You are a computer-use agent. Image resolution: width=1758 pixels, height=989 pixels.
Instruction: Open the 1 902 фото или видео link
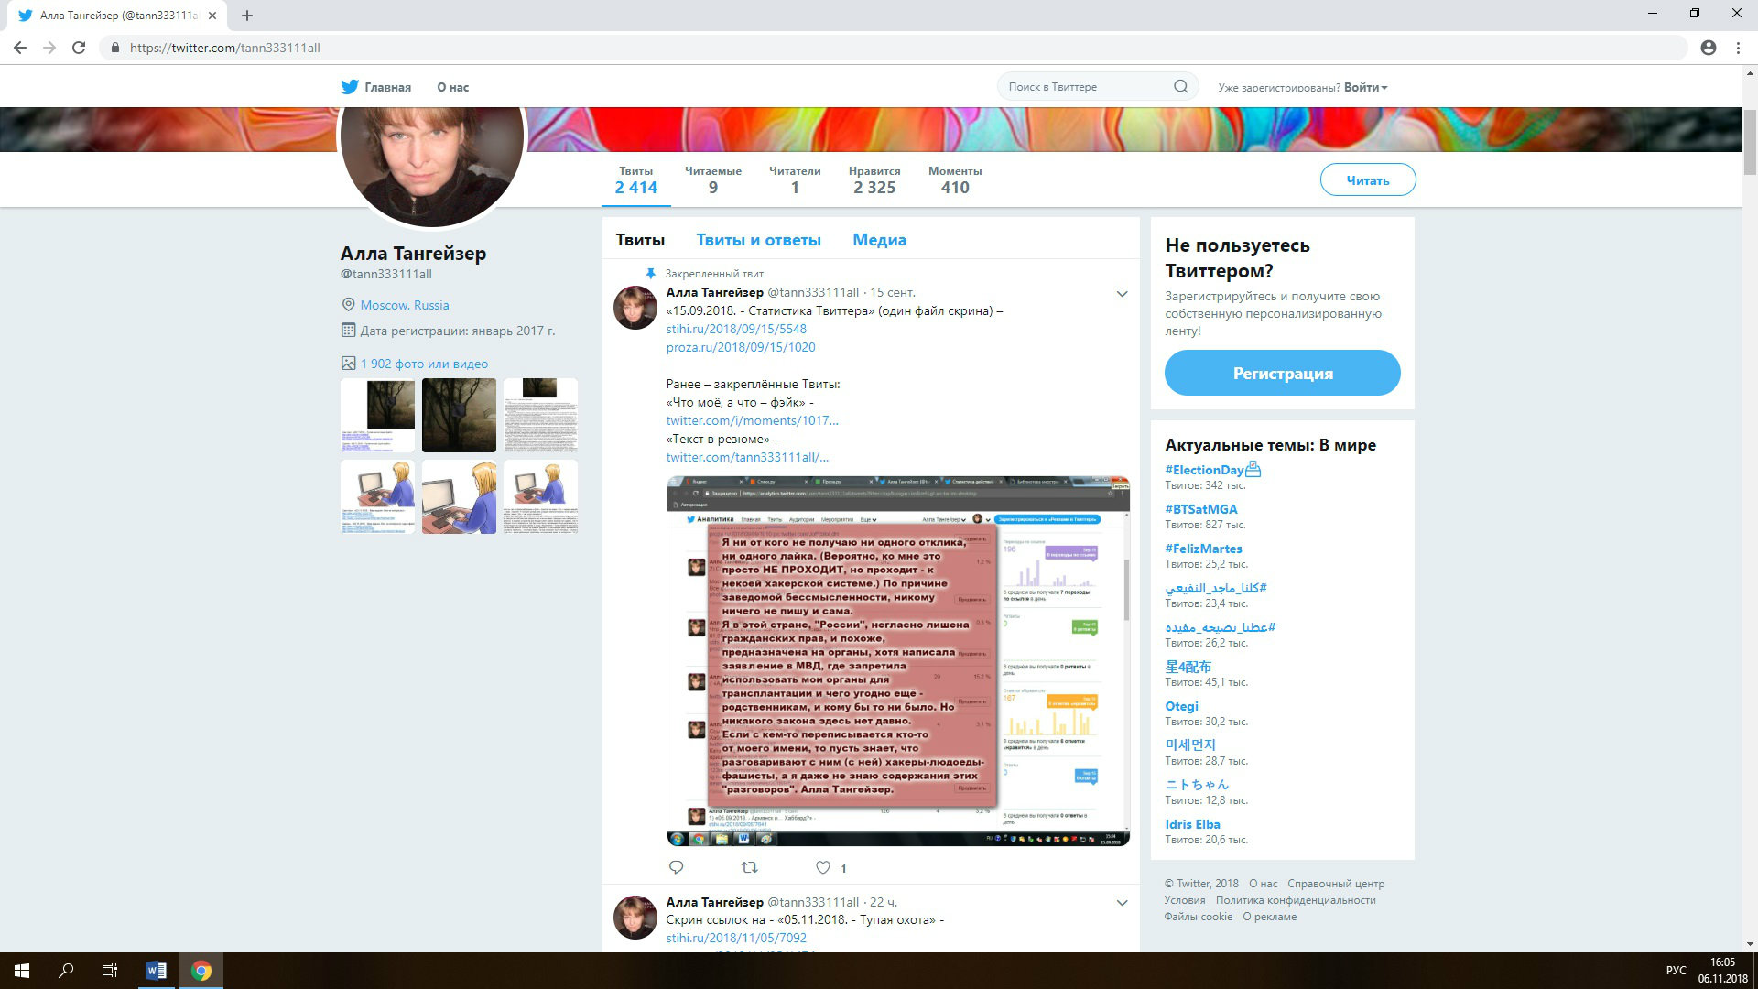click(424, 364)
